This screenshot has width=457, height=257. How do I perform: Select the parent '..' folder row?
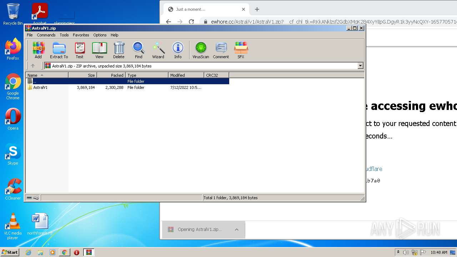click(127, 81)
